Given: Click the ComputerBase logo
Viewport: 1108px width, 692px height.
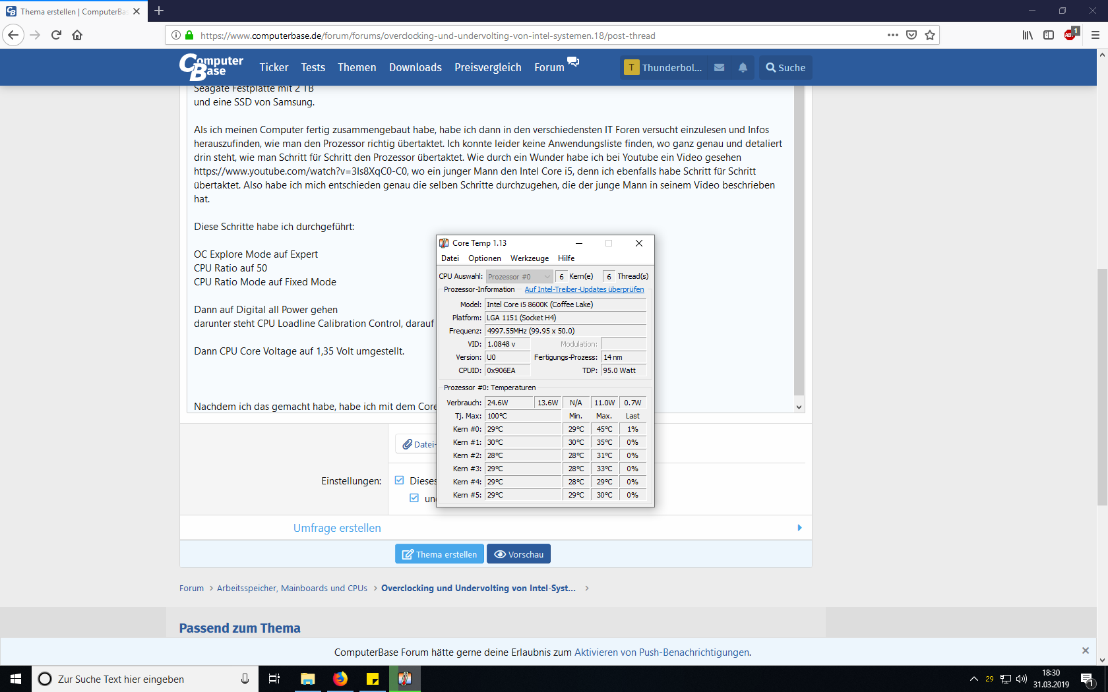Looking at the screenshot, I should coord(211,67).
